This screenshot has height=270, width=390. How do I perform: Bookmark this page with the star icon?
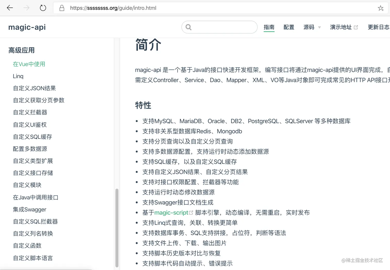381,8
